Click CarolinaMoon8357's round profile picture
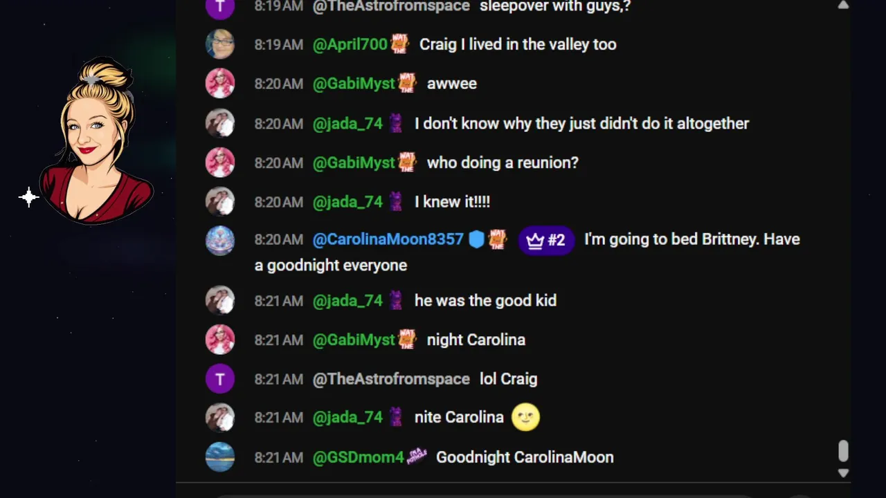Viewport: 886px width, 498px height. point(220,241)
